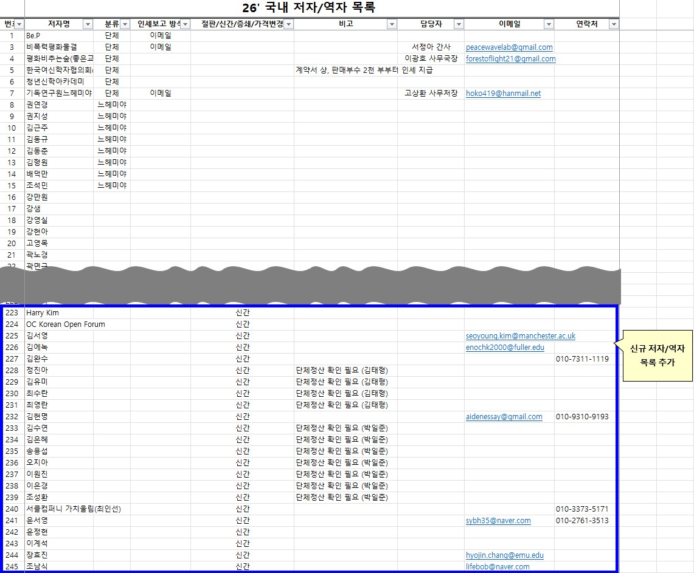
Task: Select the 서정아 간사 contact cell
Action: (431, 47)
